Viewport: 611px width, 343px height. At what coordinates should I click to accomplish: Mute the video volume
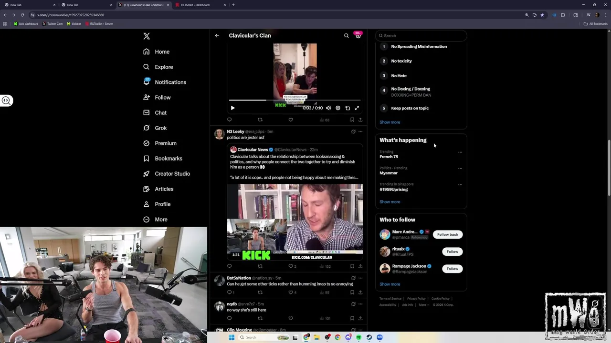click(x=328, y=108)
